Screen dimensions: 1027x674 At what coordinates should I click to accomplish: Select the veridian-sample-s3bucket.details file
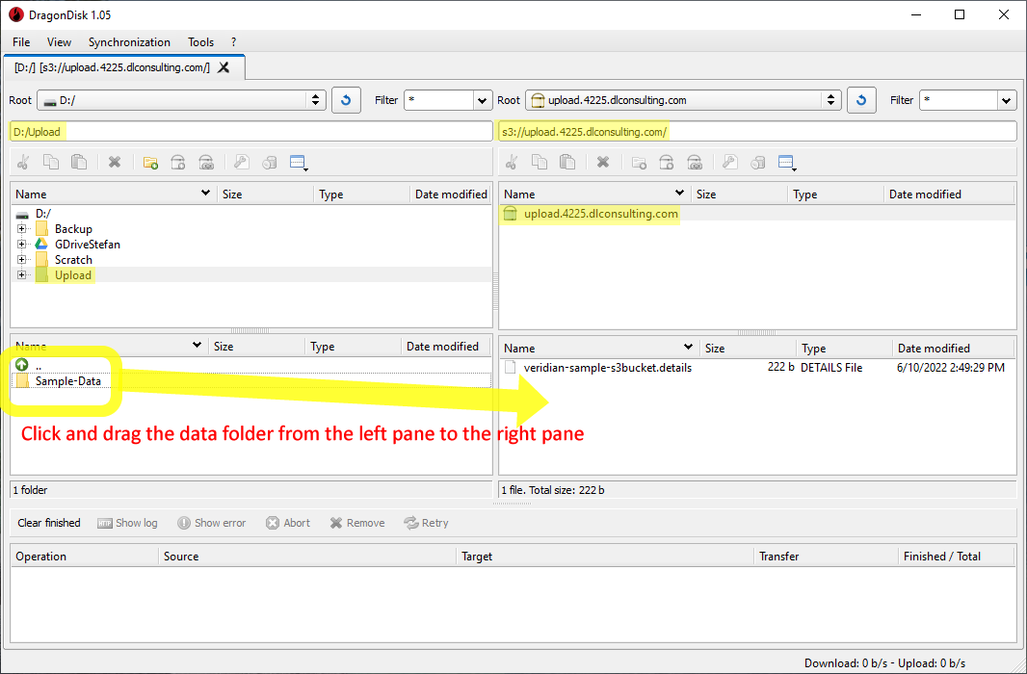(x=611, y=367)
